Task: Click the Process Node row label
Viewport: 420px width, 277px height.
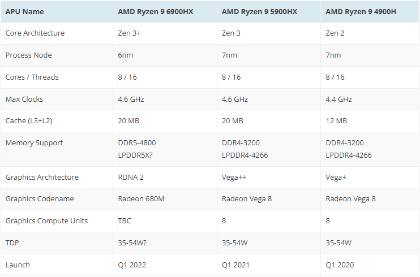Action: click(x=28, y=55)
